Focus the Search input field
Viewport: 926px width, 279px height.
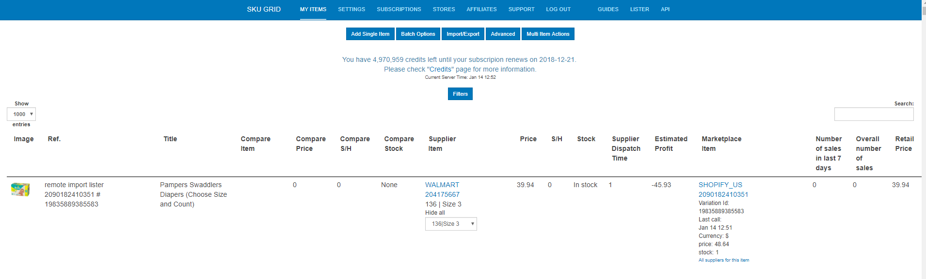coord(874,114)
